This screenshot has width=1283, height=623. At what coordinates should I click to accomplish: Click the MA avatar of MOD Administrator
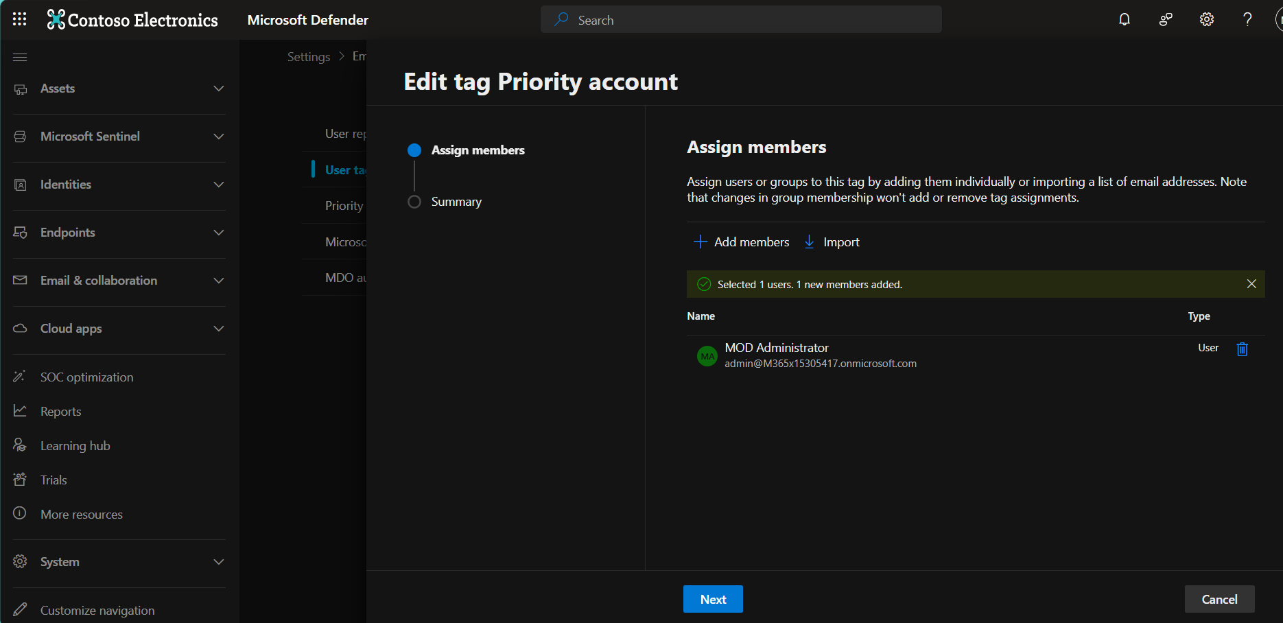[x=707, y=356]
